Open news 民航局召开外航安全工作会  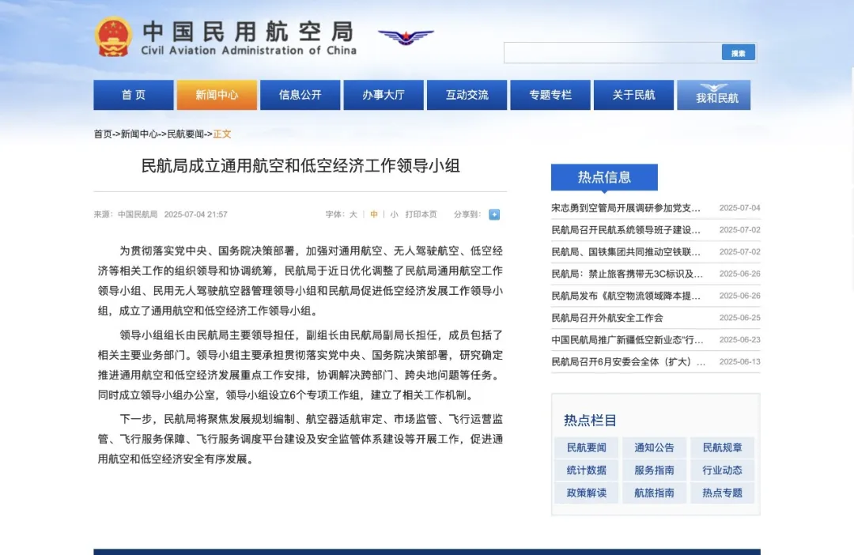pyautogui.click(x=607, y=318)
